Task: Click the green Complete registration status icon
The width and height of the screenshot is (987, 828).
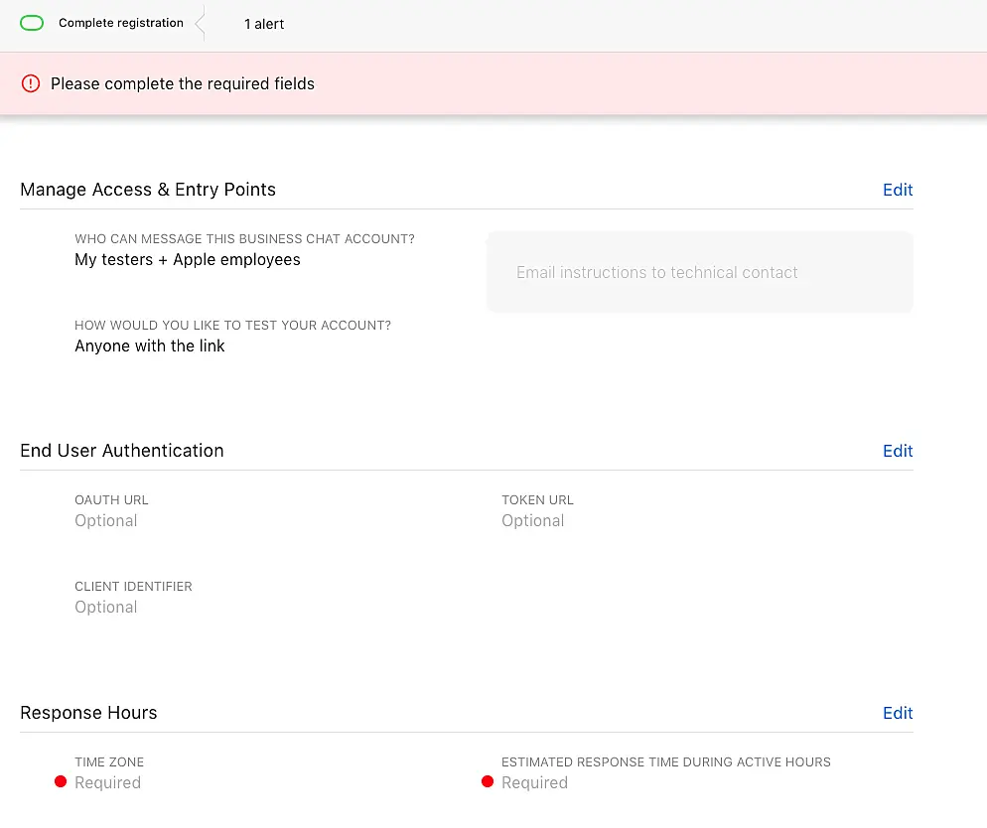Action: click(32, 23)
